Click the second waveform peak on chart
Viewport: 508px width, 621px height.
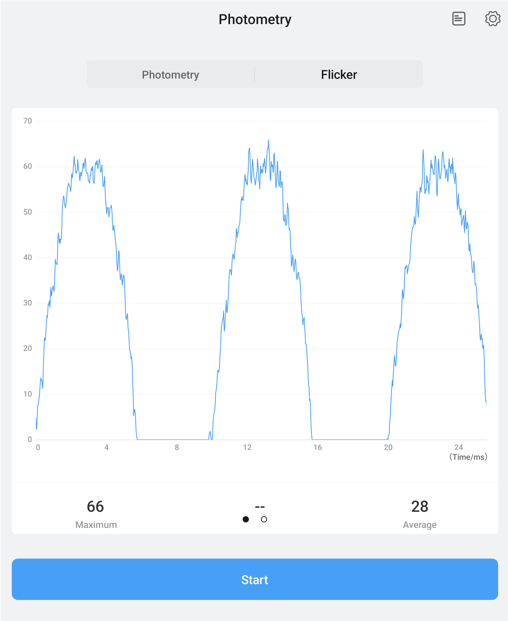pyautogui.click(x=268, y=141)
